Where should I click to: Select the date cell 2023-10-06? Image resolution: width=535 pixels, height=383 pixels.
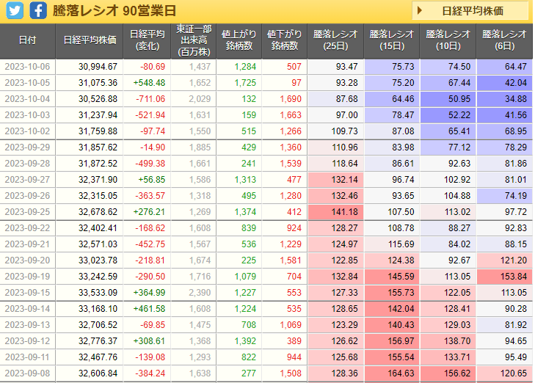pyautogui.click(x=27, y=67)
